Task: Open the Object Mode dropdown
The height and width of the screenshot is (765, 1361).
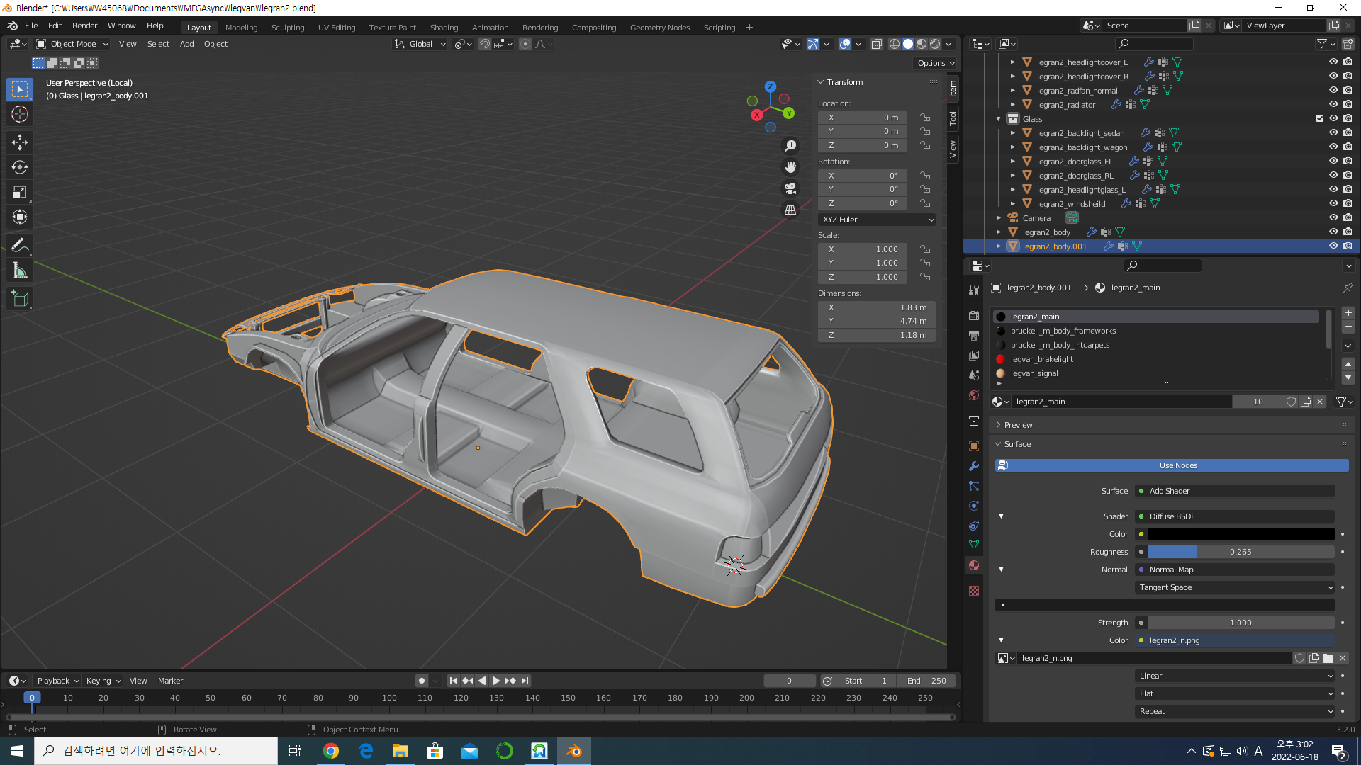Action: (72, 44)
